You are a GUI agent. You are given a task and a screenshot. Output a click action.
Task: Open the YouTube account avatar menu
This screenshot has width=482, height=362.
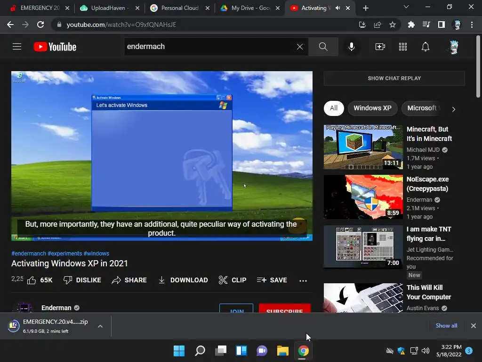click(454, 47)
